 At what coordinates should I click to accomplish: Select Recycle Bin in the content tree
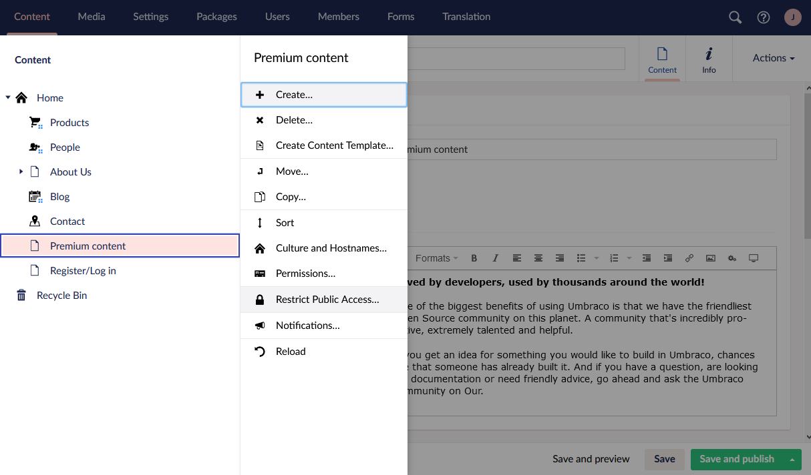click(61, 295)
